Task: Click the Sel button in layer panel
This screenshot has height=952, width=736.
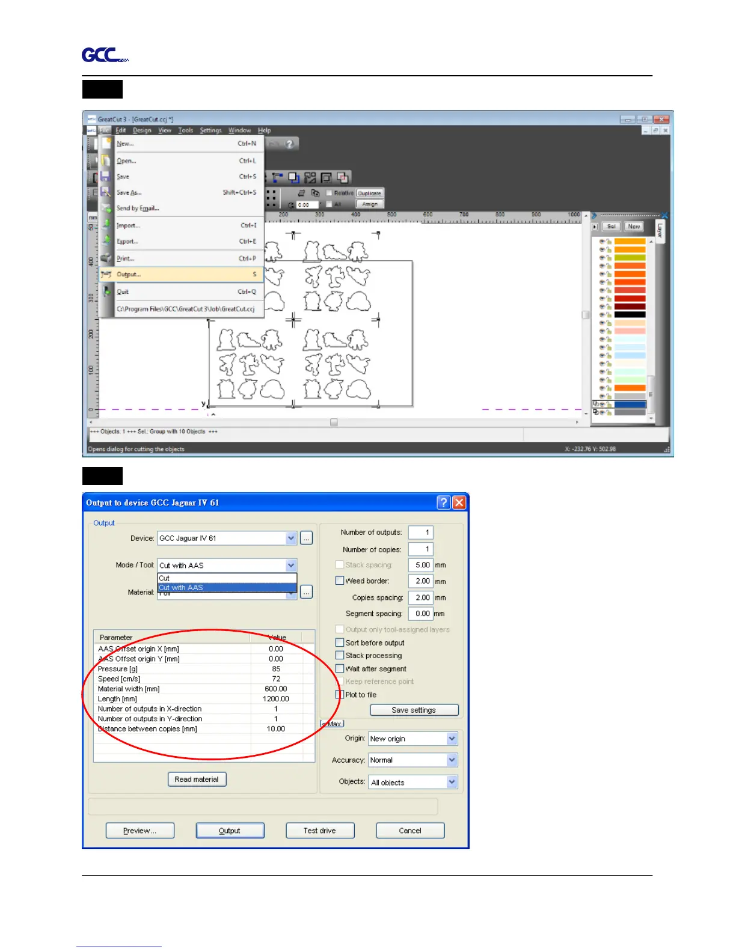Action: point(612,227)
